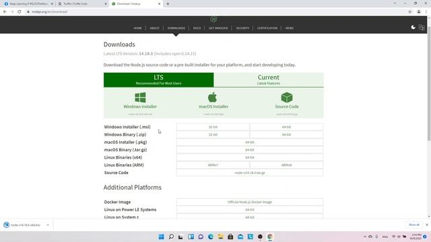The image size is (431, 242).
Task: Show hidden system tray icons
Action: [x=365, y=237]
